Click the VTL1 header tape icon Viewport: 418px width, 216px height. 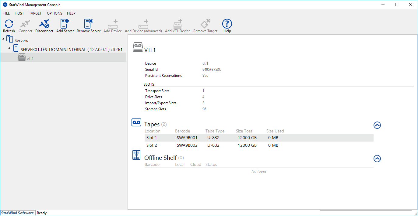(138, 48)
